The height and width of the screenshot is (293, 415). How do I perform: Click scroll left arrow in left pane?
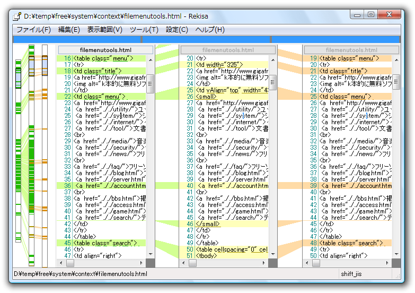[61, 263]
